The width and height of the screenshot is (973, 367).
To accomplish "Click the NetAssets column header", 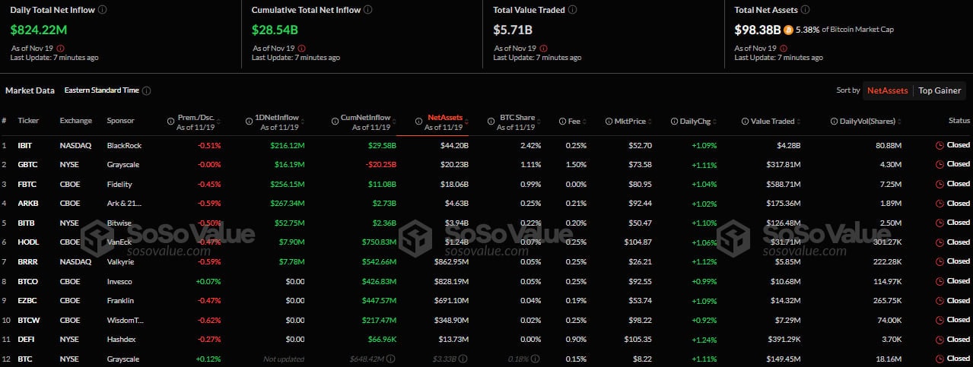I will click(444, 118).
